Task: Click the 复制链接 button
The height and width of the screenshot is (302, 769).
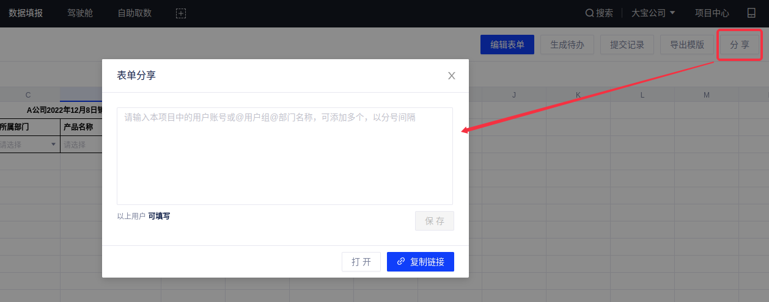Action: (420, 262)
